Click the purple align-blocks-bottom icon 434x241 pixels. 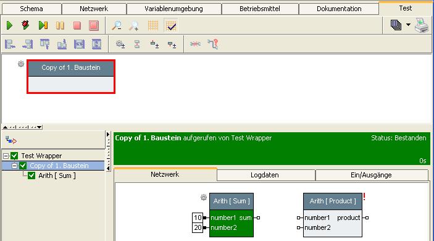point(62,44)
